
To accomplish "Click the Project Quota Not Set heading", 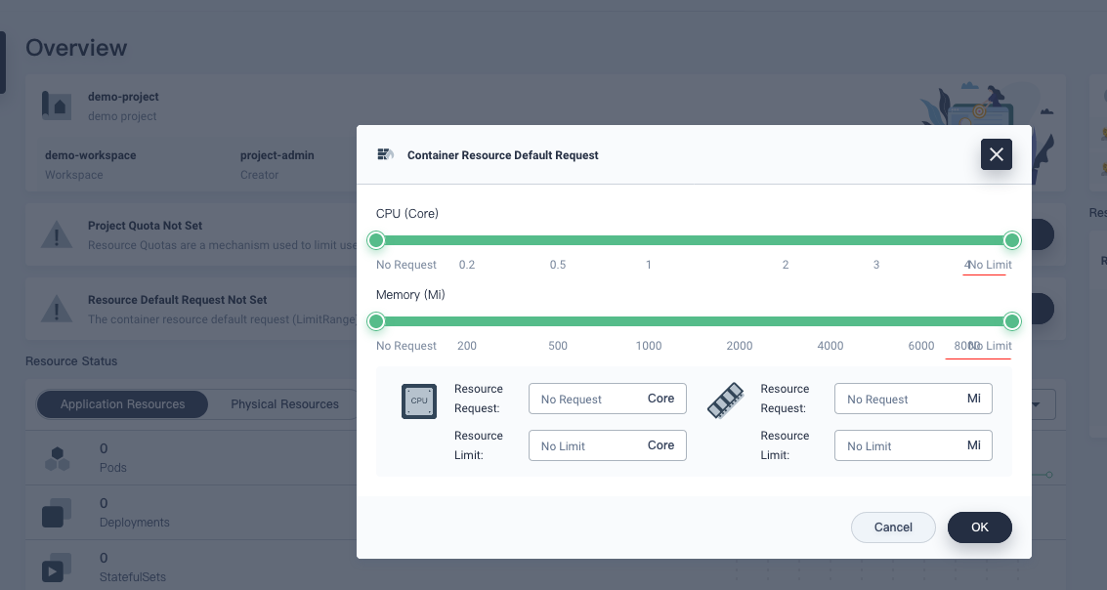I will 145,226.
